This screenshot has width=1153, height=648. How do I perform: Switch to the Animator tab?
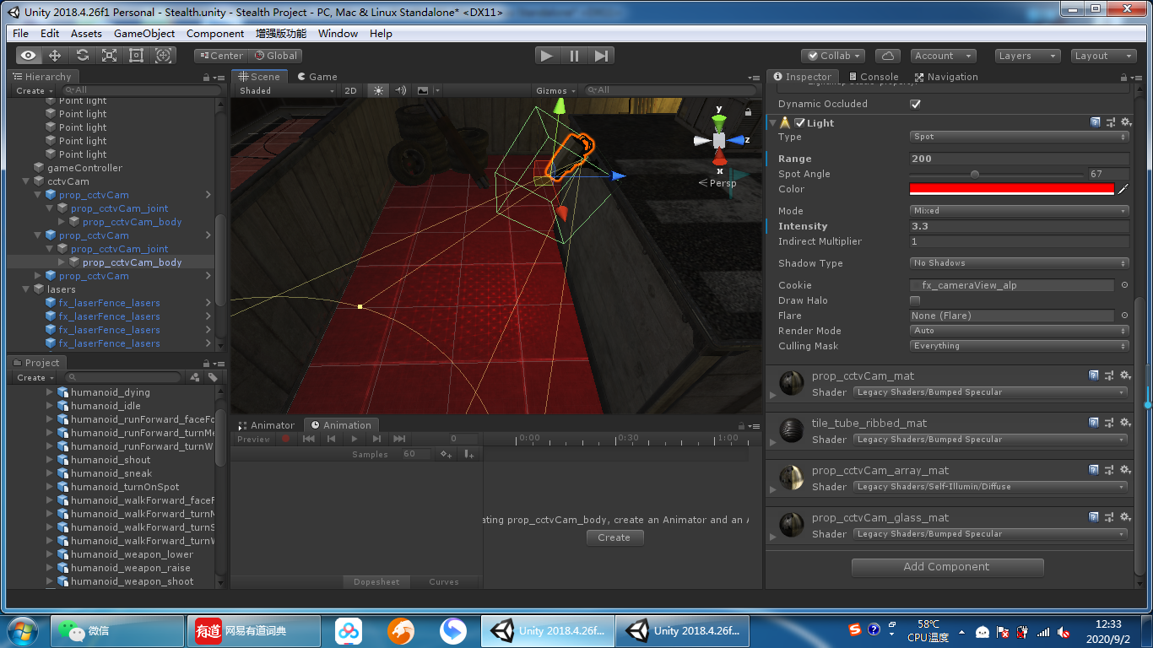[267, 425]
